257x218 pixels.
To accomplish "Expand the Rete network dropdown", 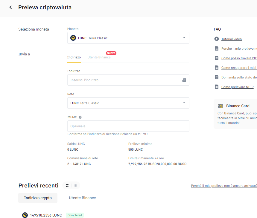I will coord(184,103).
